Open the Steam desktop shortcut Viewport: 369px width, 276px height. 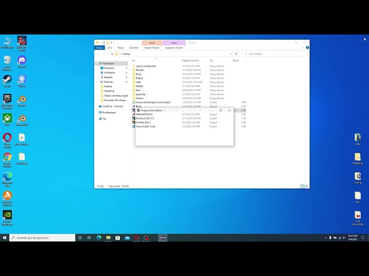click(x=7, y=81)
